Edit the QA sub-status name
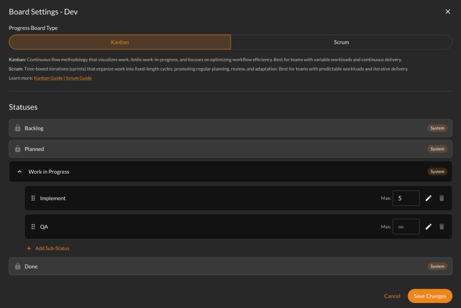 (x=429, y=227)
